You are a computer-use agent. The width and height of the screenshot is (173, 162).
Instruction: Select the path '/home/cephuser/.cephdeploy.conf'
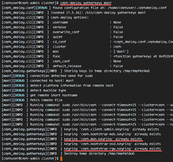137,8
